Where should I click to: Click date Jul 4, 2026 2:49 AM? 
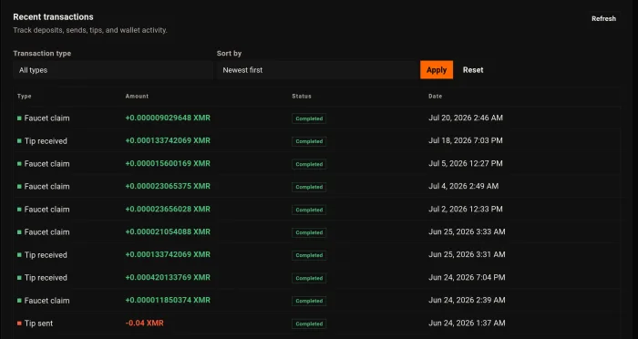(463, 187)
